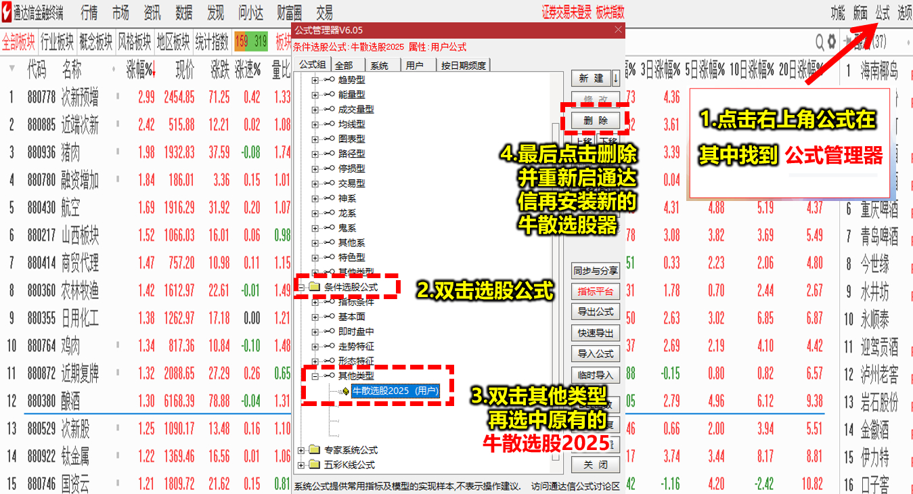Image resolution: width=913 pixels, height=494 pixels.
Task: Open the 公式 menu at top right
Action: (883, 12)
